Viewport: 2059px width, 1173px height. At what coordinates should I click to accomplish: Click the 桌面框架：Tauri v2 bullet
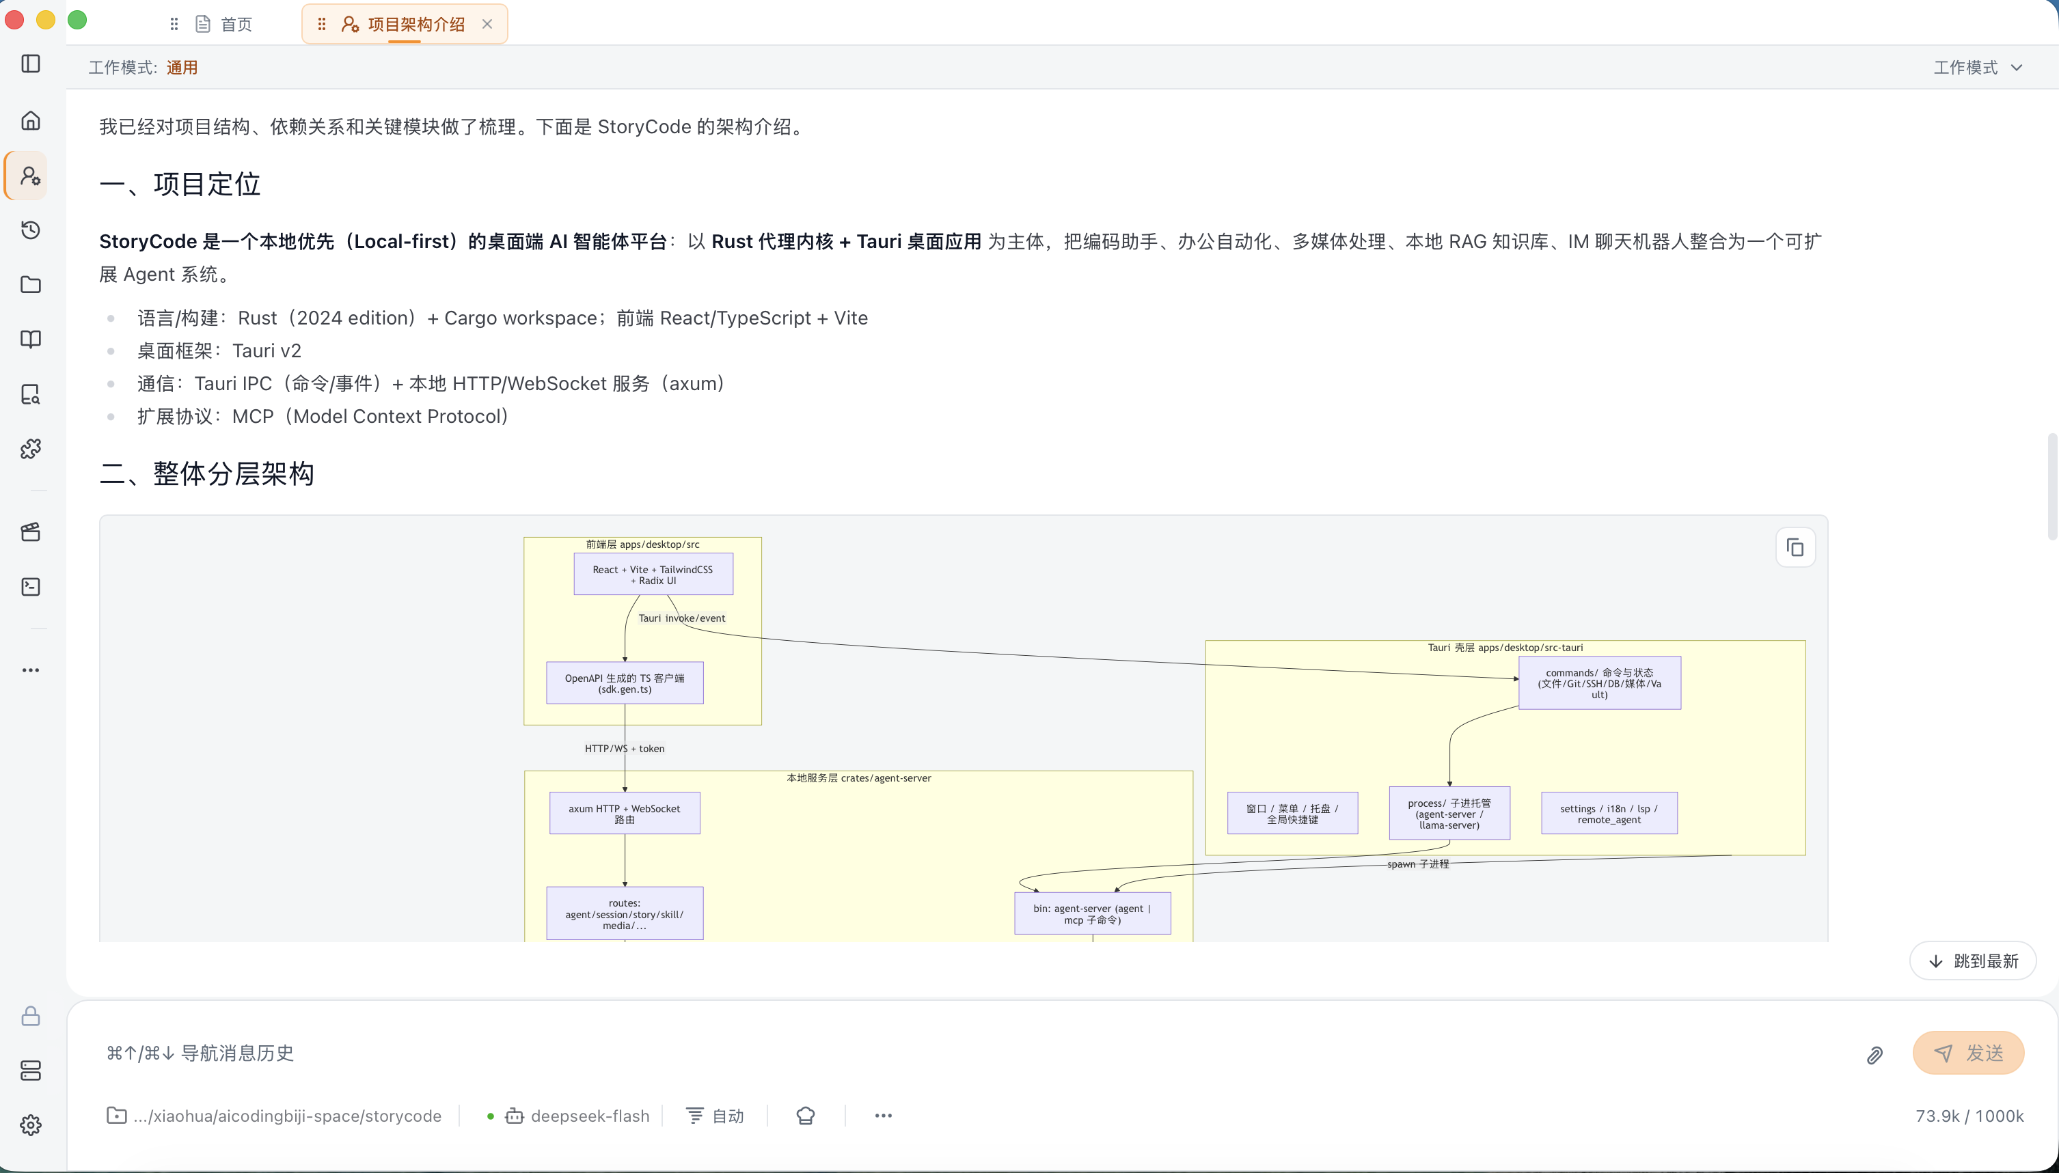[x=219, y=351]
